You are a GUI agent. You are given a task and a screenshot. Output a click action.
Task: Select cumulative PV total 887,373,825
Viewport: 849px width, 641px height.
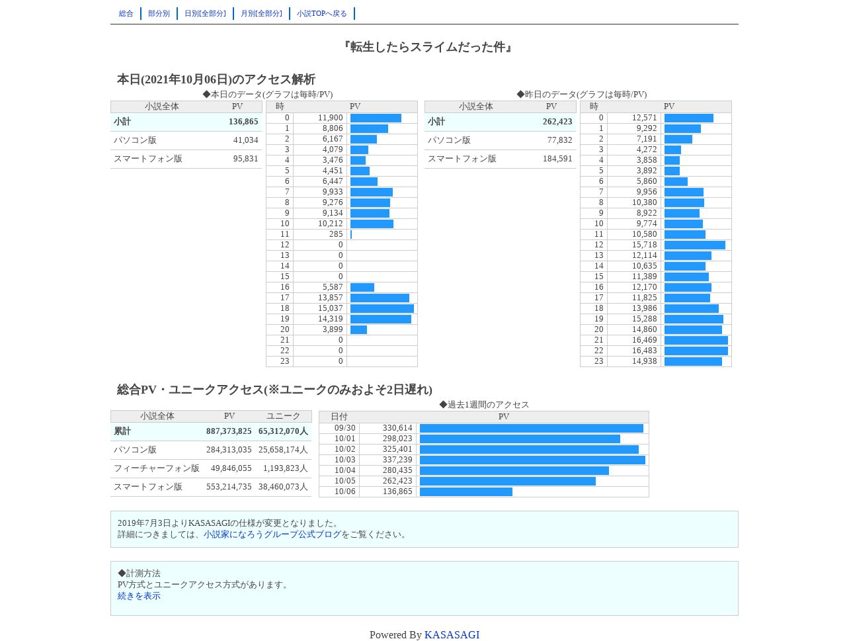tap(229, 431)
